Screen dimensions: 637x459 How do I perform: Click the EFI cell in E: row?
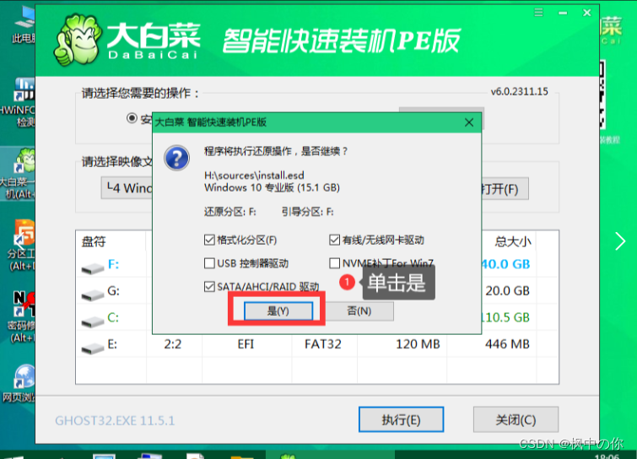246,344
